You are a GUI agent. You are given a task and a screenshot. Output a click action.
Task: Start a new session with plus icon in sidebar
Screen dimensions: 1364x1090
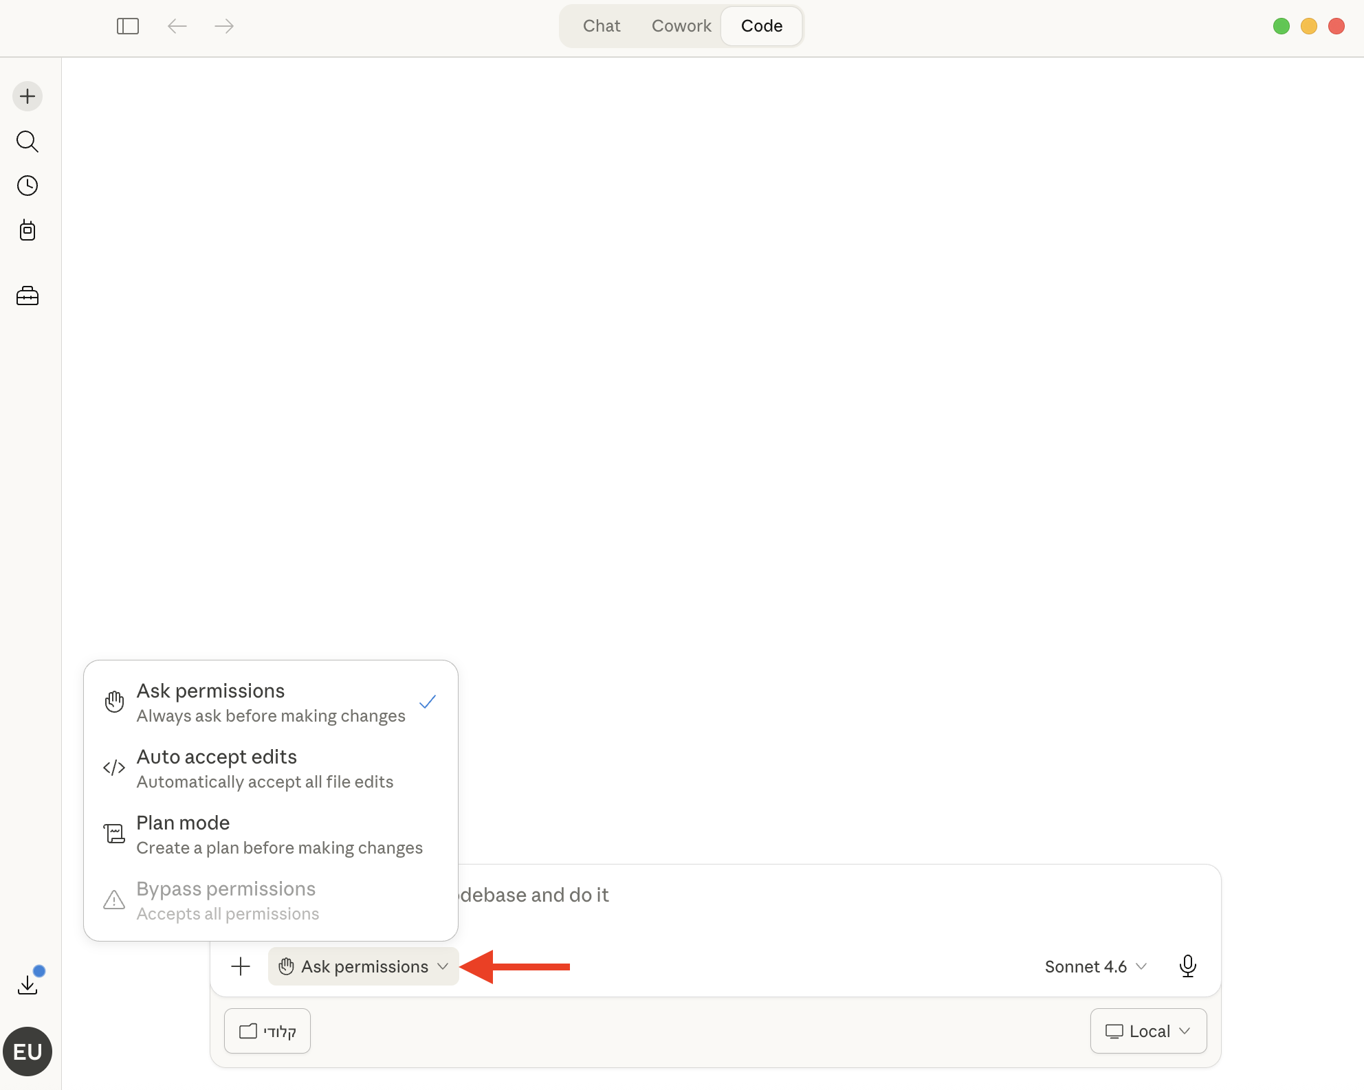pos(27,96)
